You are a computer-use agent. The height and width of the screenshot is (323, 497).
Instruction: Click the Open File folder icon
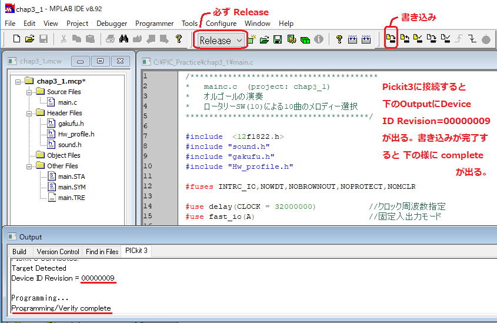[29, 39]
